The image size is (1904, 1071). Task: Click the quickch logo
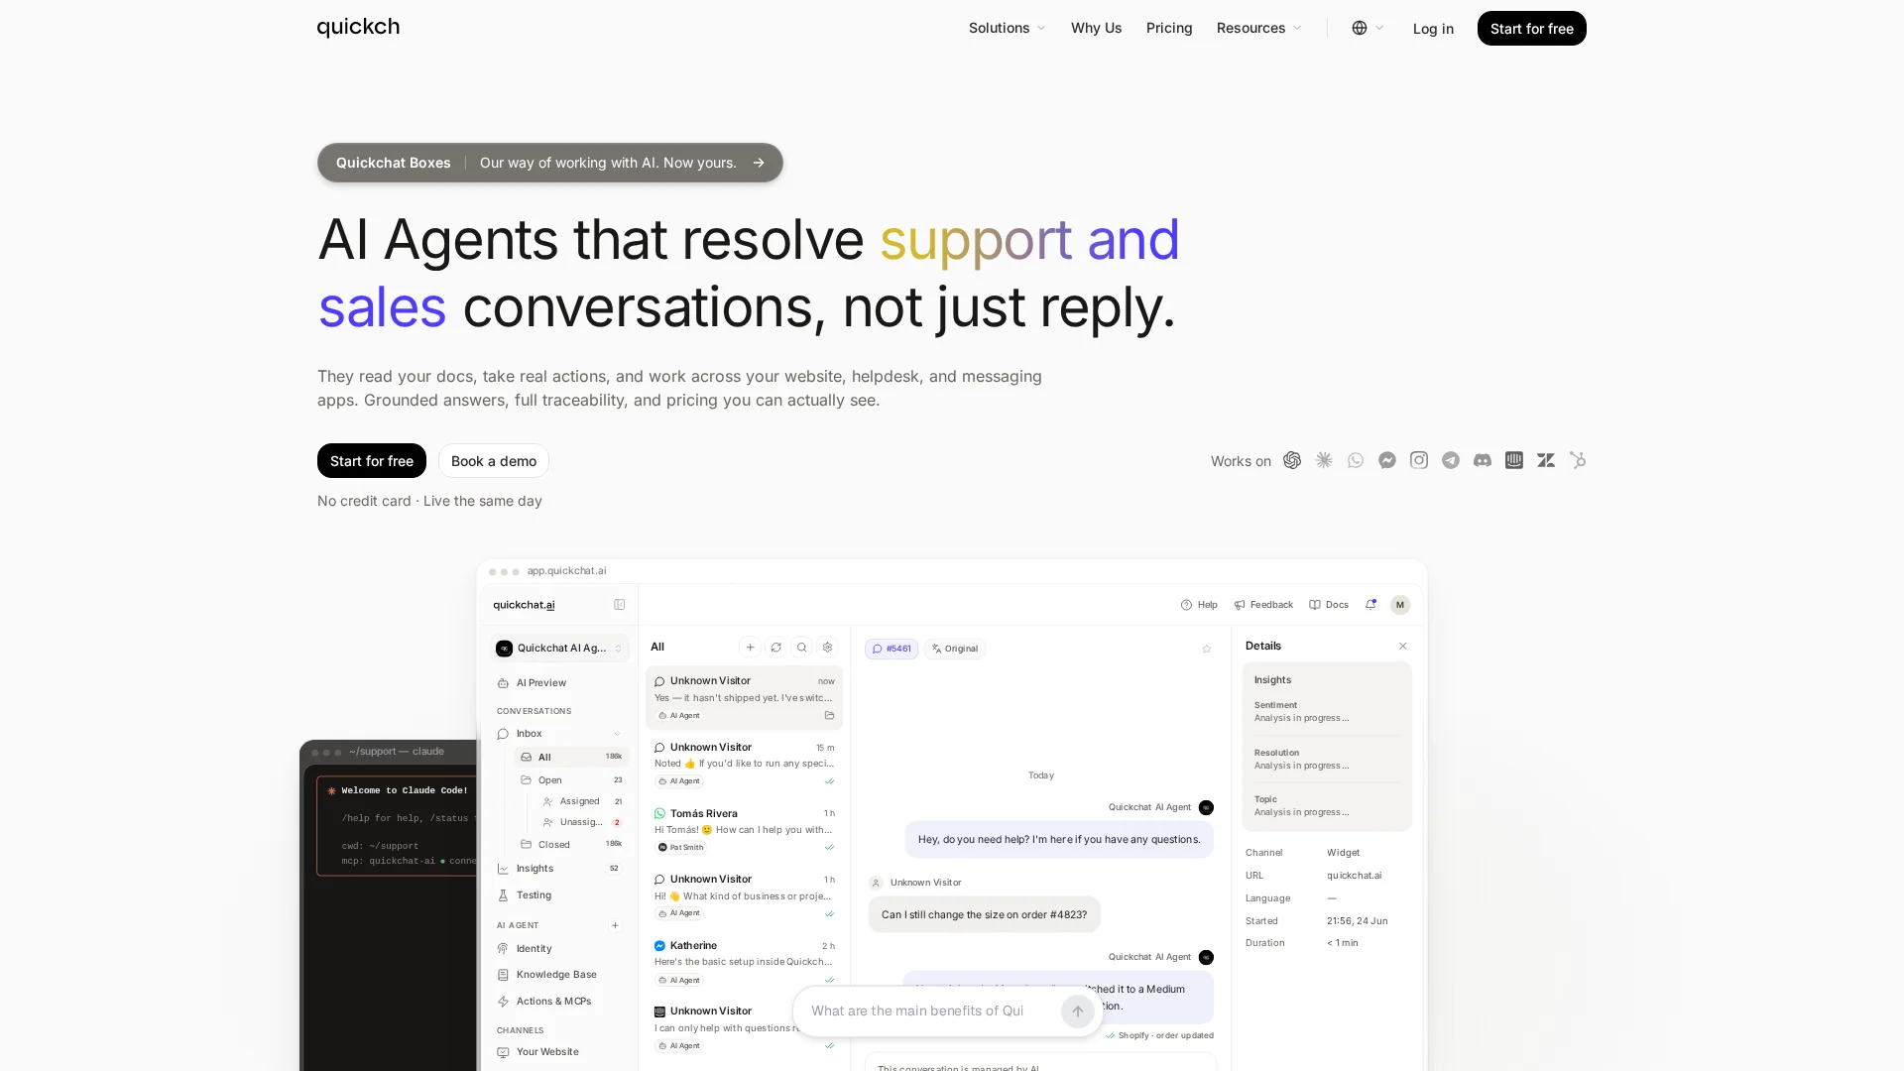point(358,27)
